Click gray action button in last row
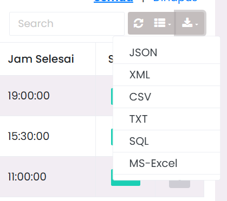Image resolution: width=227 pixels, height=201 pixels. coord(179,184)
